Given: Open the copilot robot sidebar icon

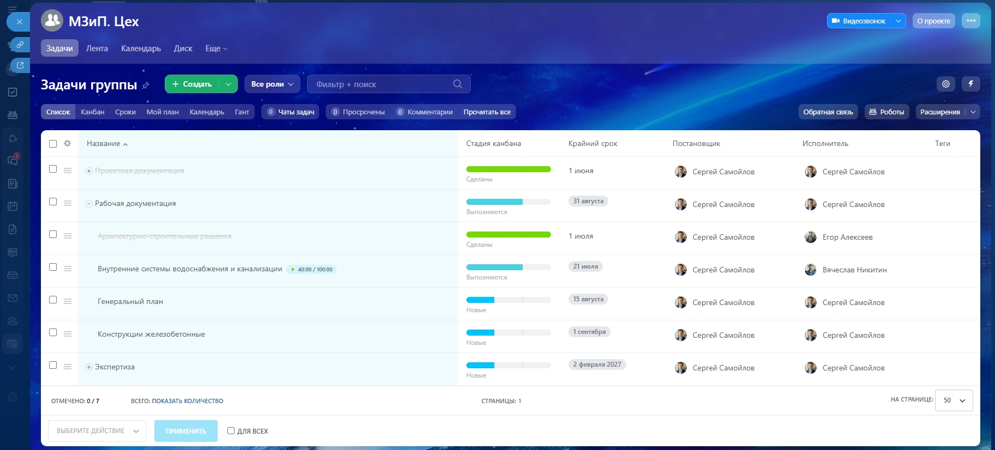Looking at the screenshot, I should pos(13,115).
